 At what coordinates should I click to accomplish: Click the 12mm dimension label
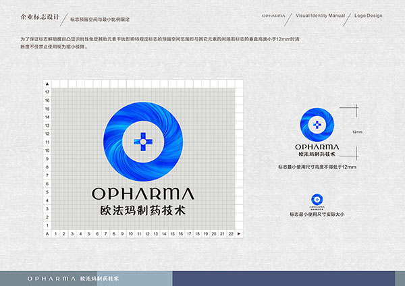pyautogui.click(x=357, y=132)
